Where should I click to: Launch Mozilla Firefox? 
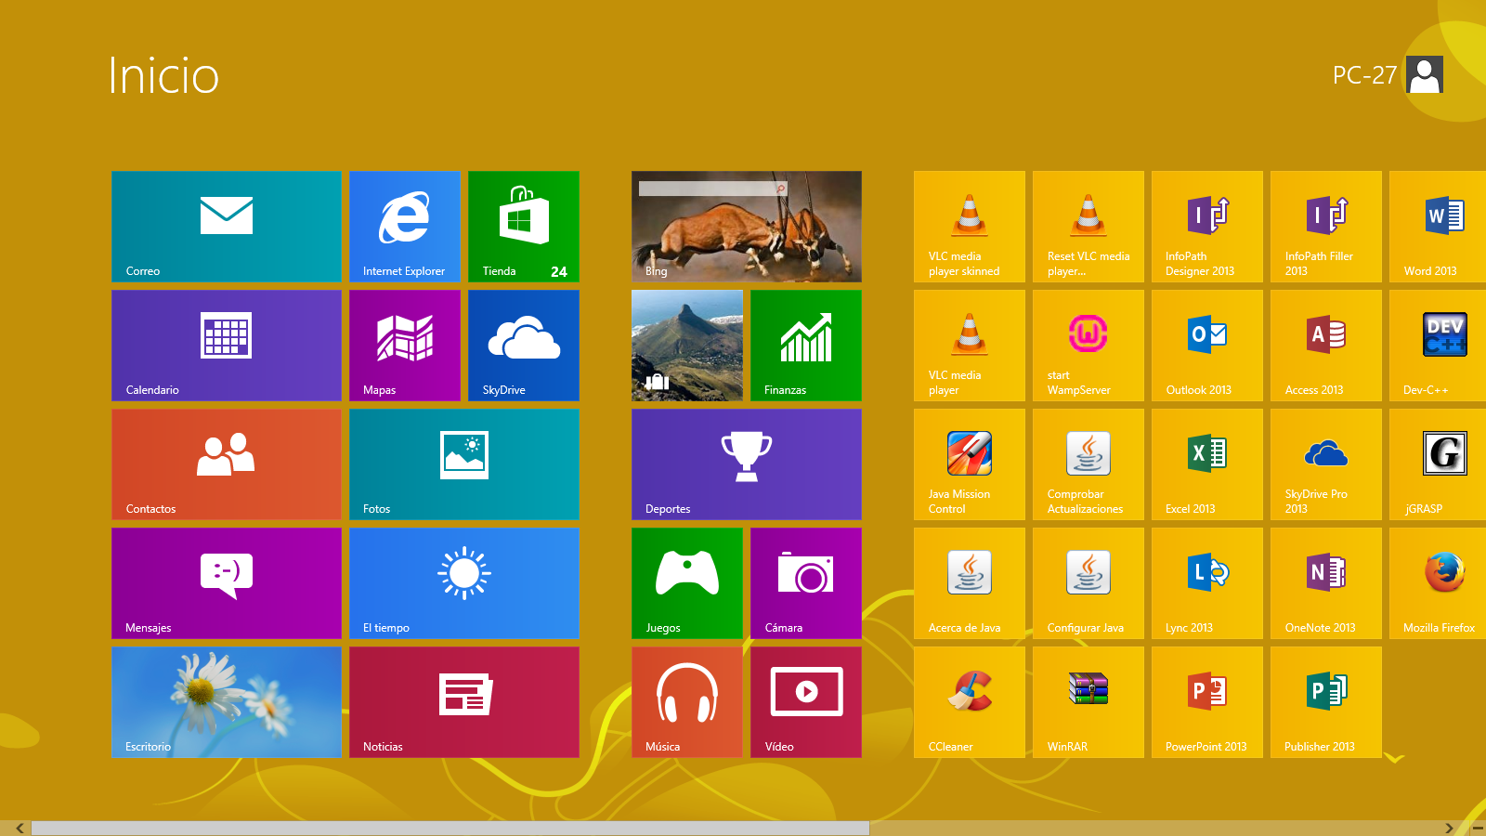coord(1438,583)
